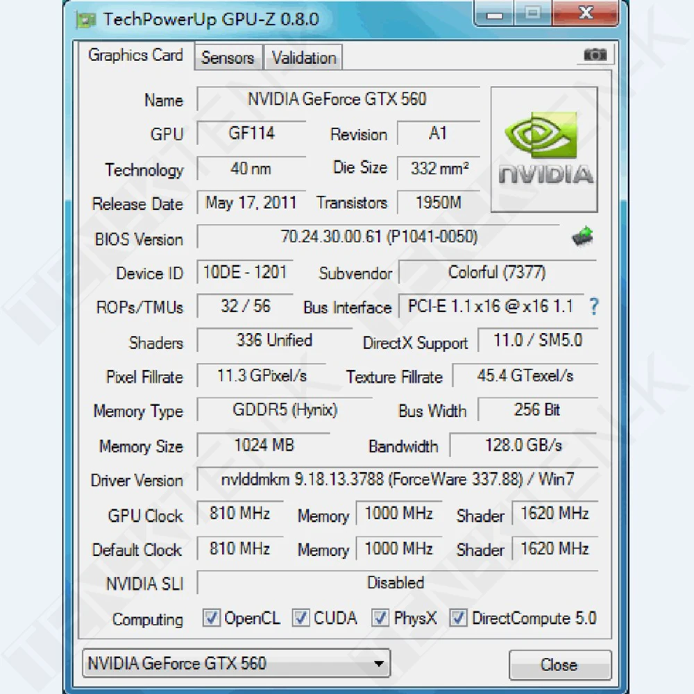Click the camera screenshot icon
Viewport: 694px width, 694px height.
(595, 54)
